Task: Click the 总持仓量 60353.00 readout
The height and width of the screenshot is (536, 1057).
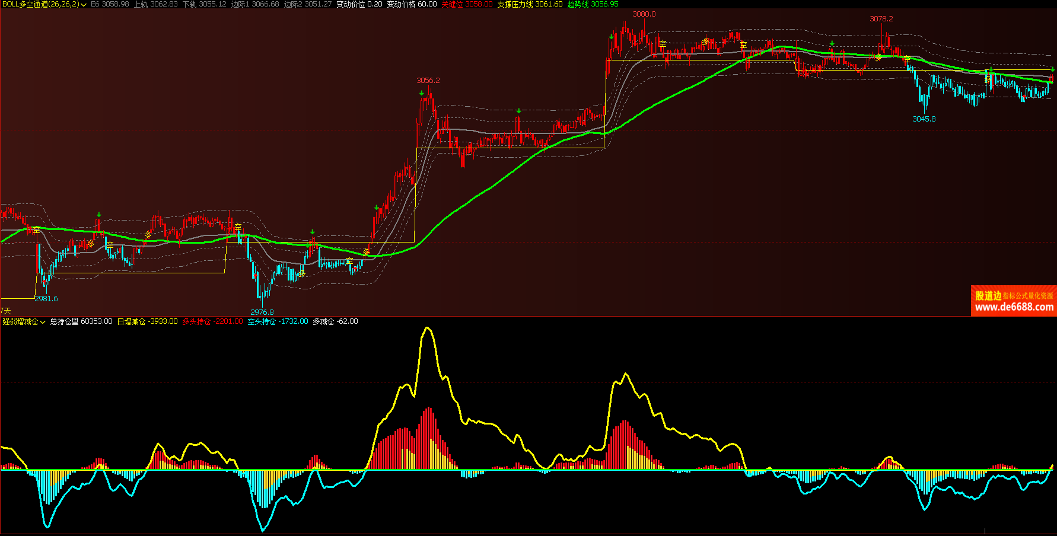Action: click(81, 321)
